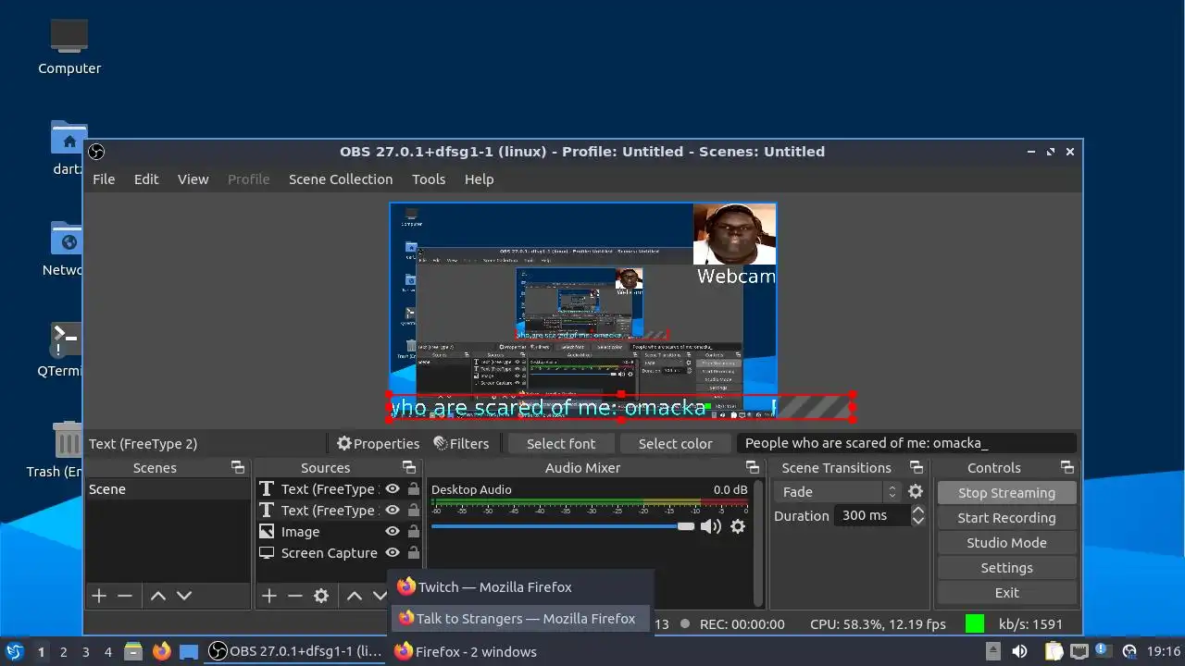The height and width of the screenshot is (666, 1185).
Task: Add a new scene with the plus icon
Action: tap(99, 596)
